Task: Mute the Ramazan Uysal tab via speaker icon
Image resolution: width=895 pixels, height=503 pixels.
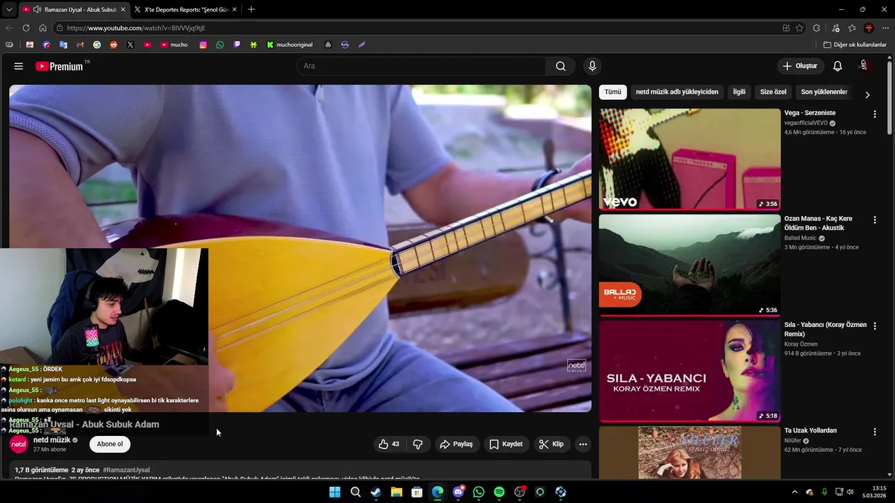Action: click(x=36, y=10)
